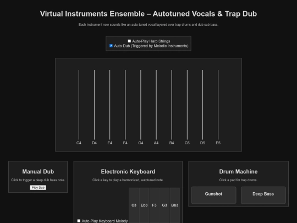
Task: Click the 'Click to trigger a deep dub bass note' text
Action: [38, 180]
